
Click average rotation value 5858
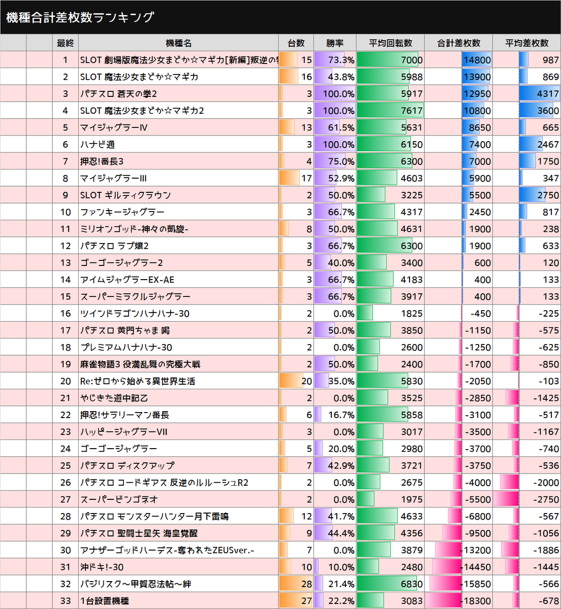pos(412,415)
